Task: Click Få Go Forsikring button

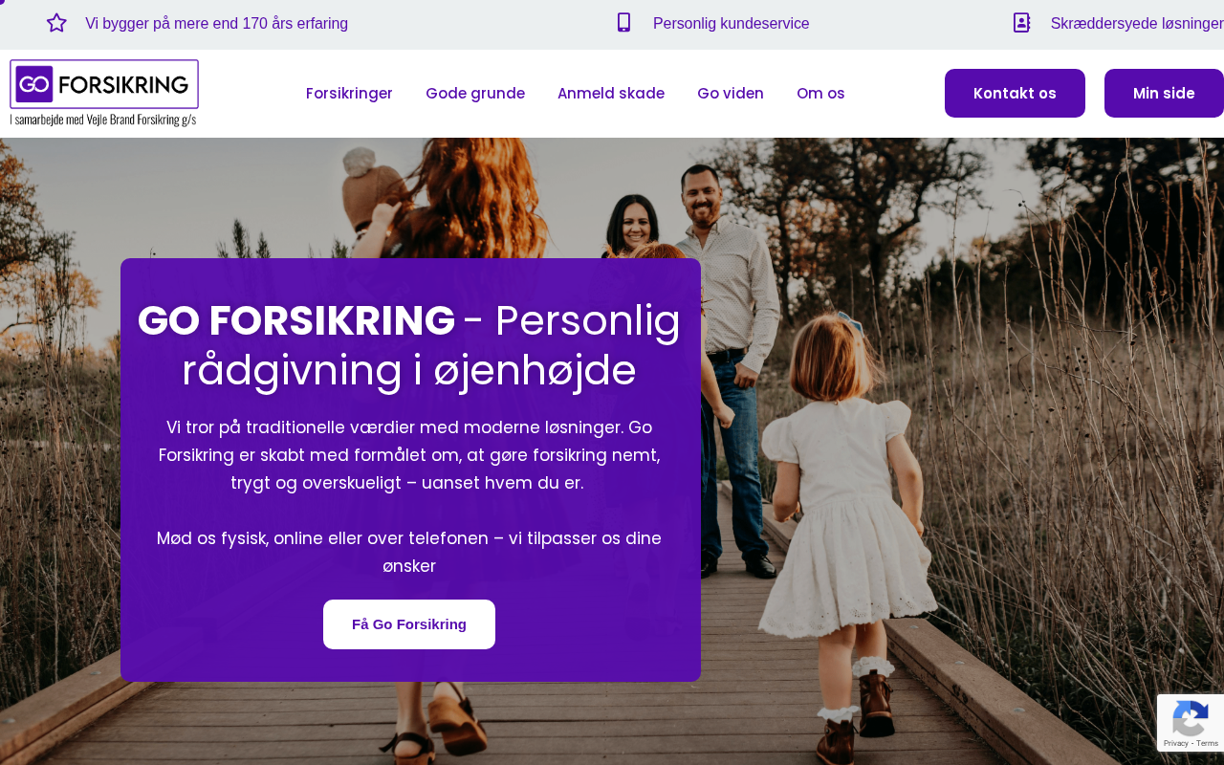Action: (x=409, y=624)
